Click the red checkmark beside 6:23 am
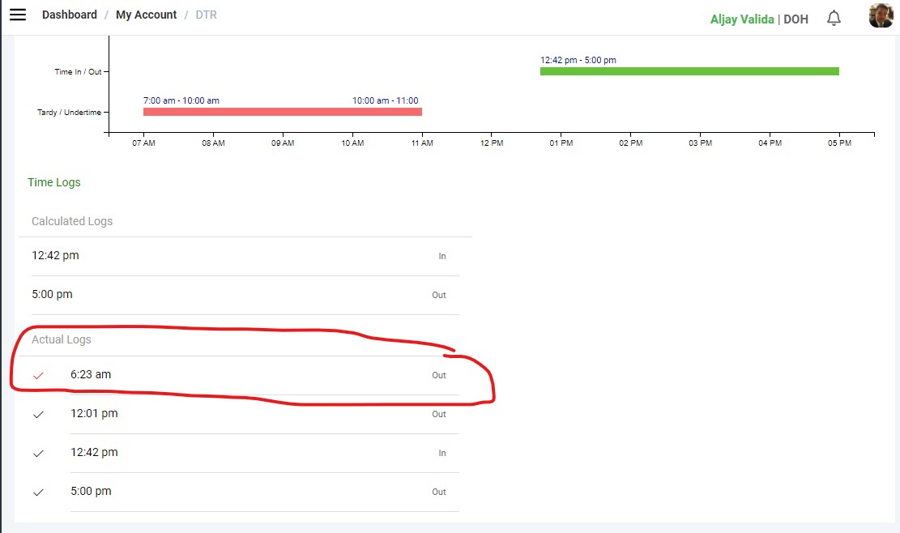Image resolution: width=900 pixels, height=533 pixels. pyautogui.click(x=38, y=376)
